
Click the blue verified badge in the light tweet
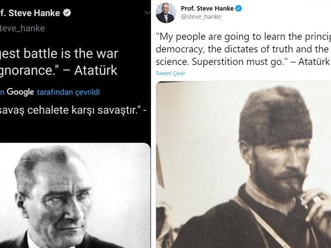(238, 9)
